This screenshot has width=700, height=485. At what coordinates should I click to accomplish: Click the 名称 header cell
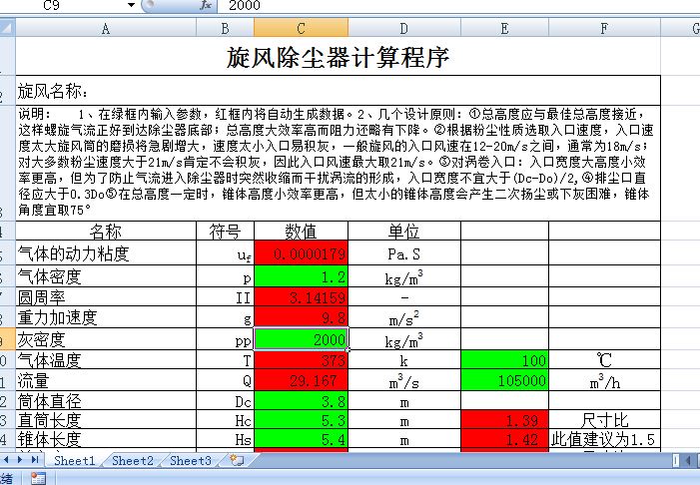click(106, 231)
